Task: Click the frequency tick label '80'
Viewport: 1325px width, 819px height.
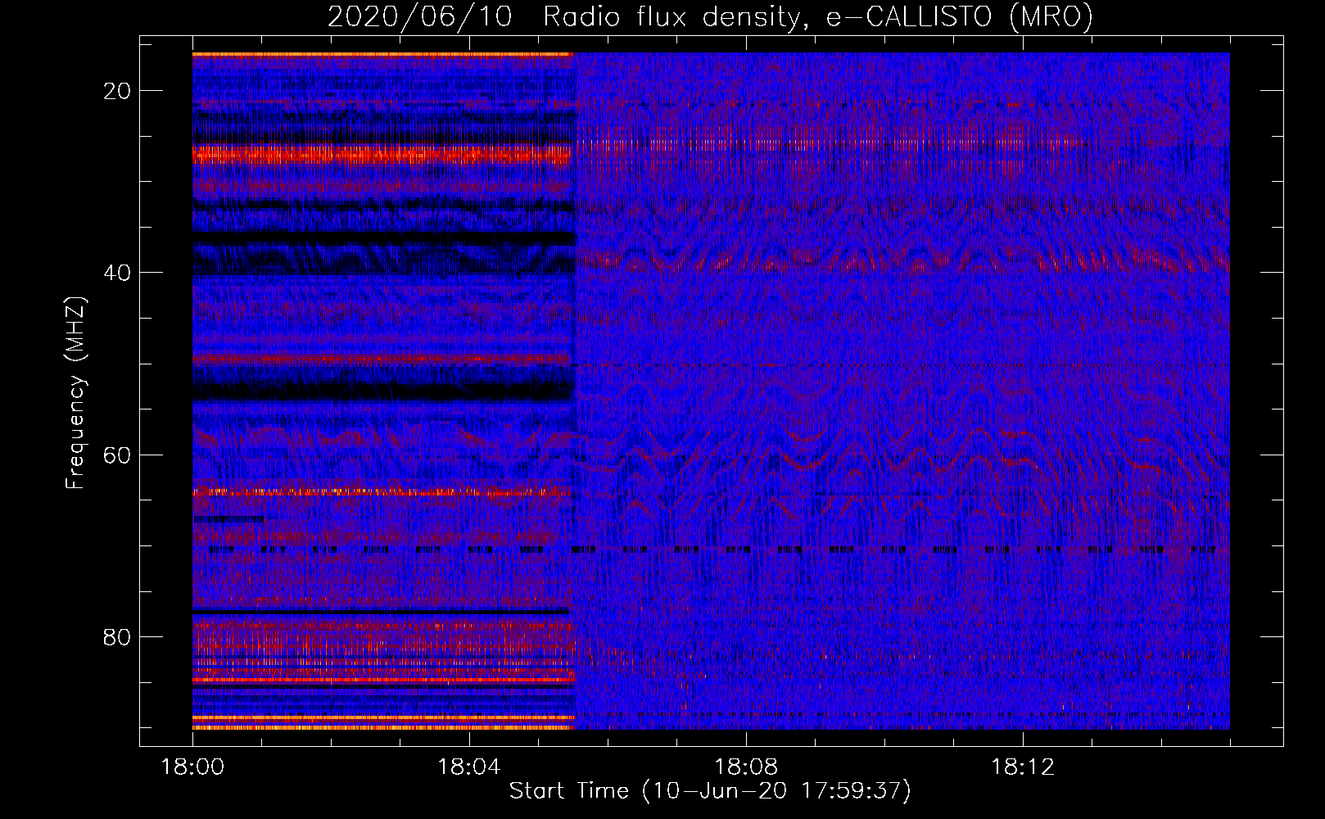Action: point(117,636)
